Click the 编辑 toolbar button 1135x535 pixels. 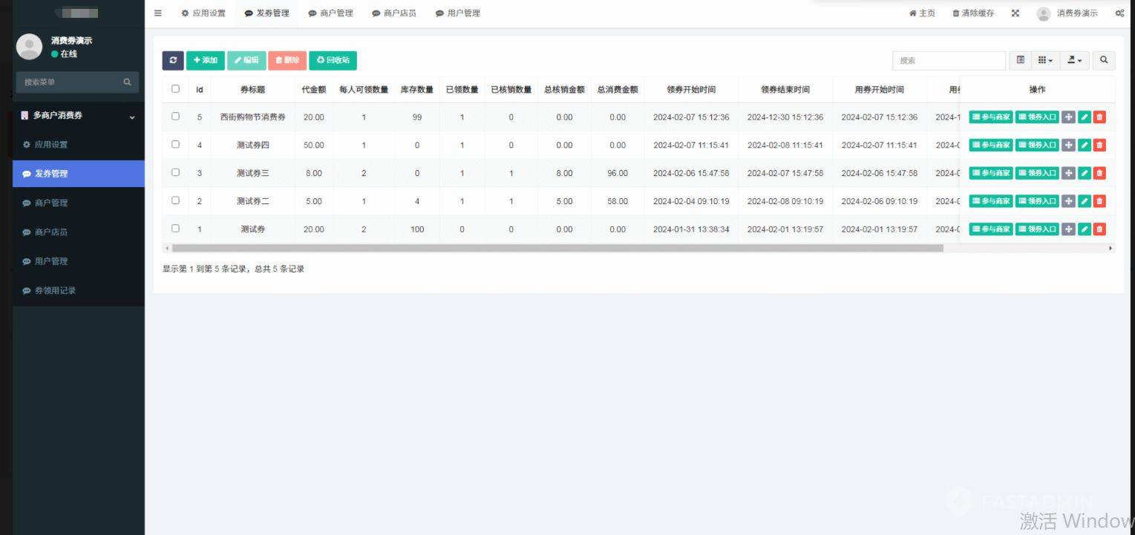click(246, 60)
